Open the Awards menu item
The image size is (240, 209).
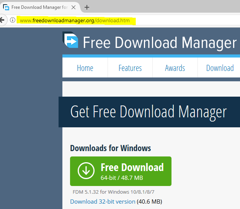pos(175,68)
